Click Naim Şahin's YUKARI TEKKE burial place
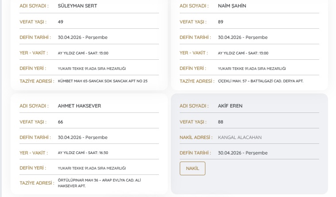 251,69
